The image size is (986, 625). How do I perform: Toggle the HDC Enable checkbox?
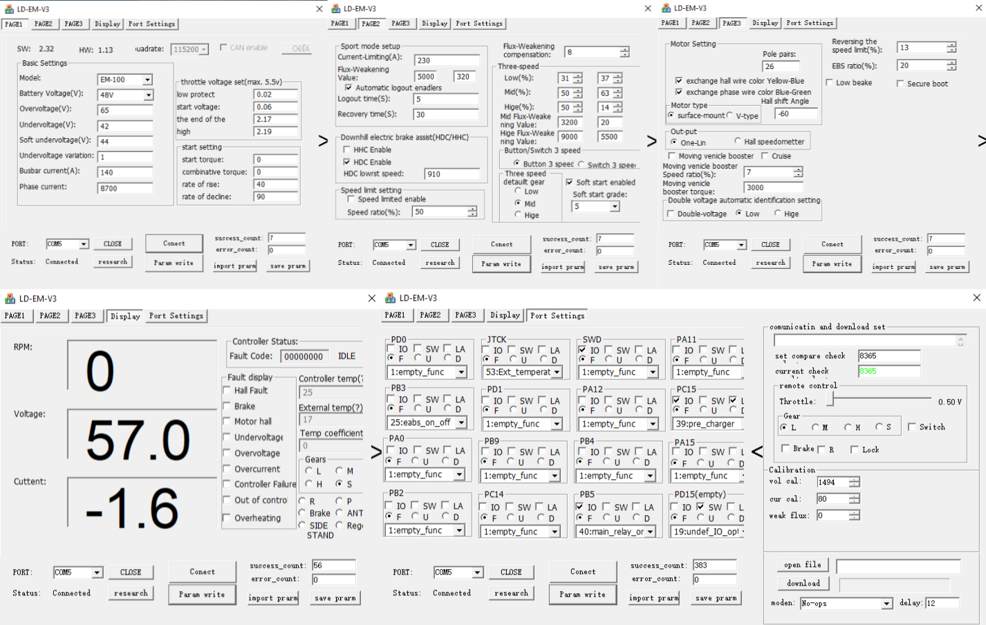pyautogui.click(x=347, y=162)
